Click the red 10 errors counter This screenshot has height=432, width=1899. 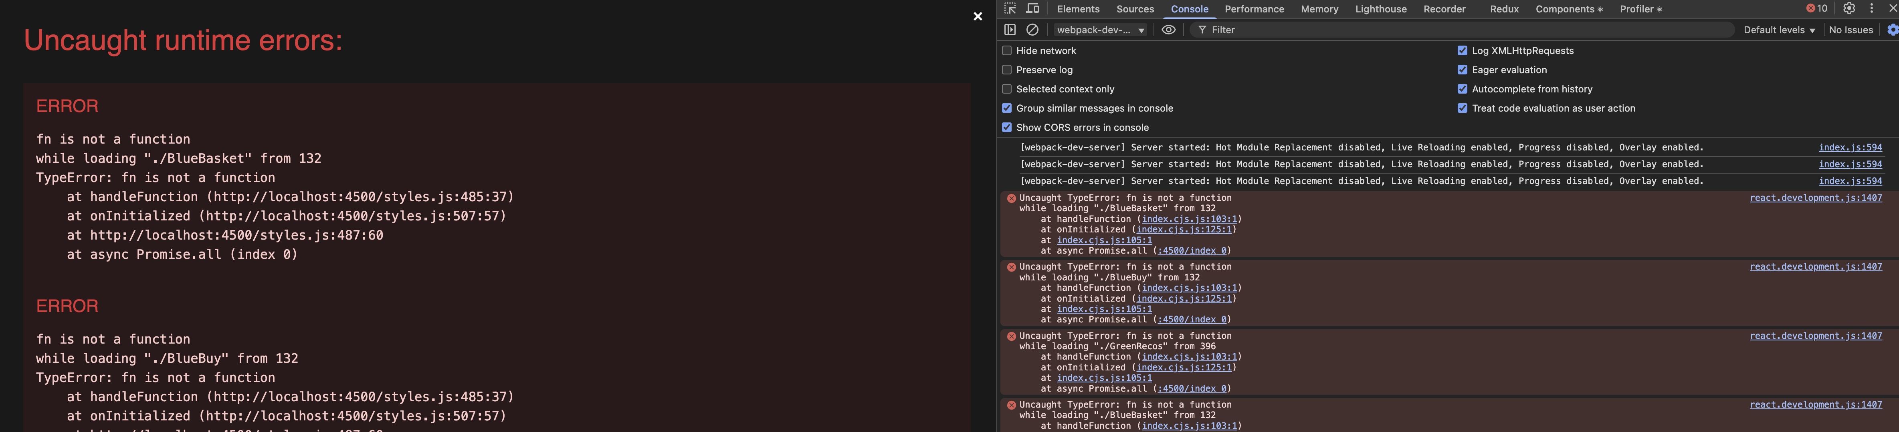[x=1816, y=8]
